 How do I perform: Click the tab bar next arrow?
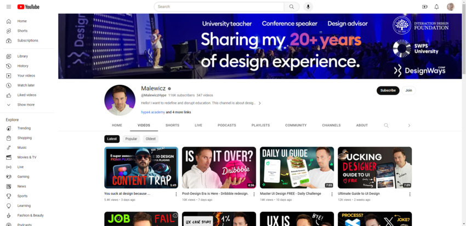tap(409, 125)
